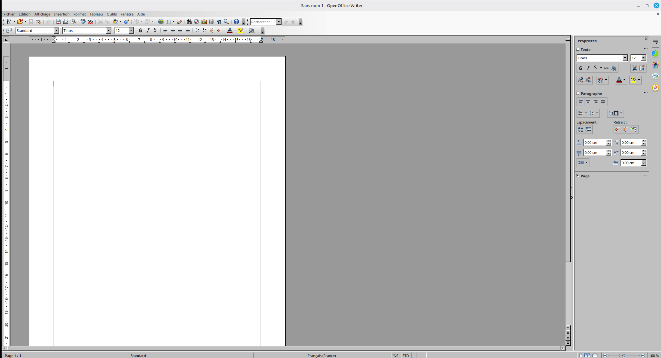
Task: Open paragraph style Standard dropdown
Action: pos(56,30)
